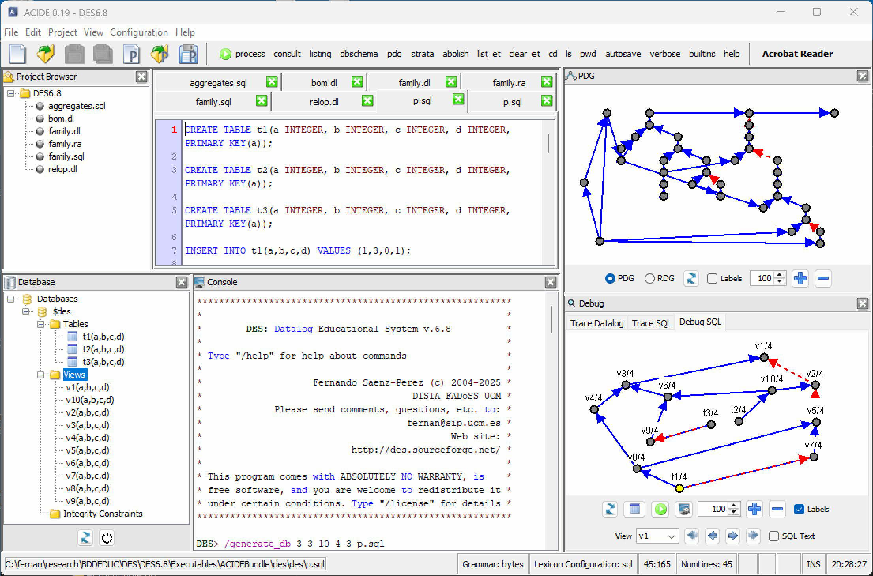Go to last view in Debug
The width and height of the screenshot is (873, 576).
pyautogui.click(x=753, y=536)
